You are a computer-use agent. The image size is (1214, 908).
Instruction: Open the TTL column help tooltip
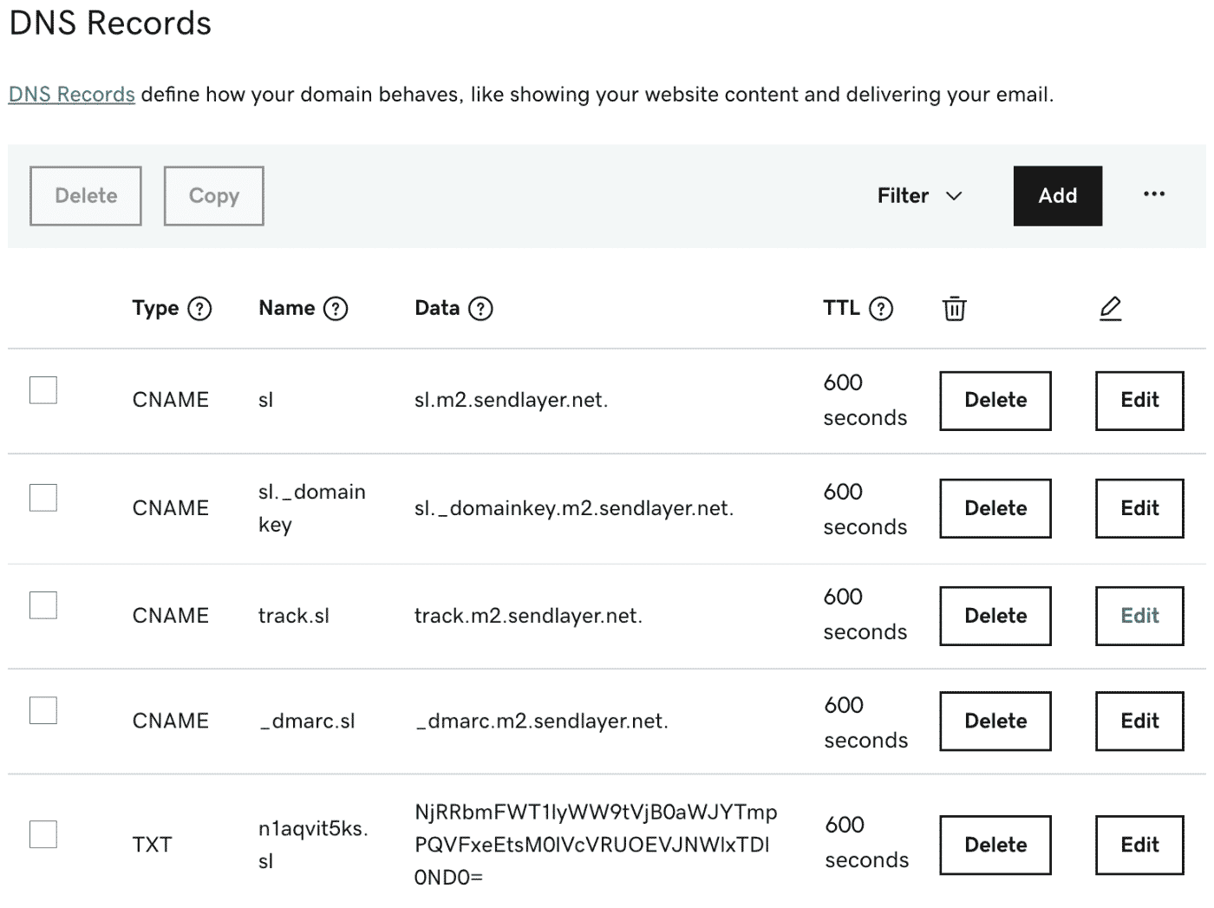882,308
